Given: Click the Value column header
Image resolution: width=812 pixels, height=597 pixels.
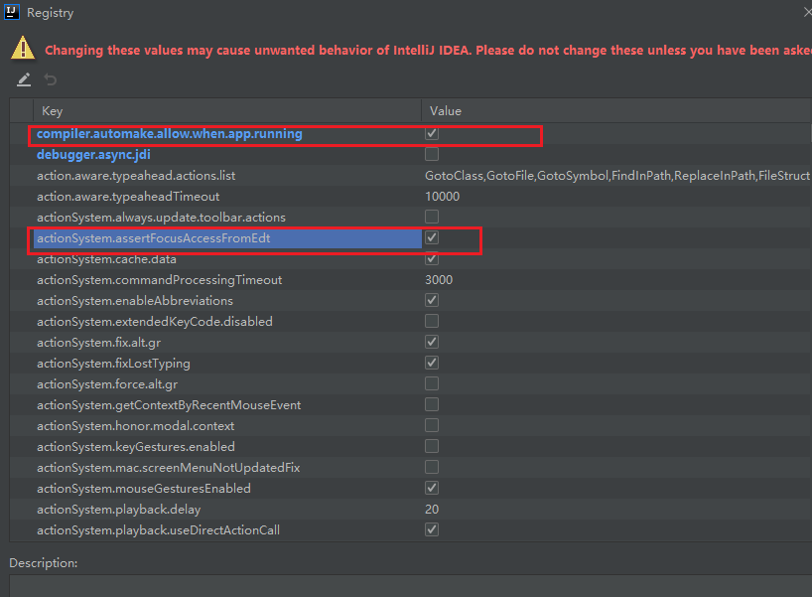Looking at the screenshot, I should click(x=616, y=111).
